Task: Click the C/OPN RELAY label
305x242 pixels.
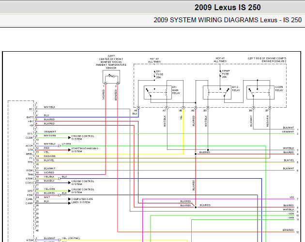Action: click(279, 89)
